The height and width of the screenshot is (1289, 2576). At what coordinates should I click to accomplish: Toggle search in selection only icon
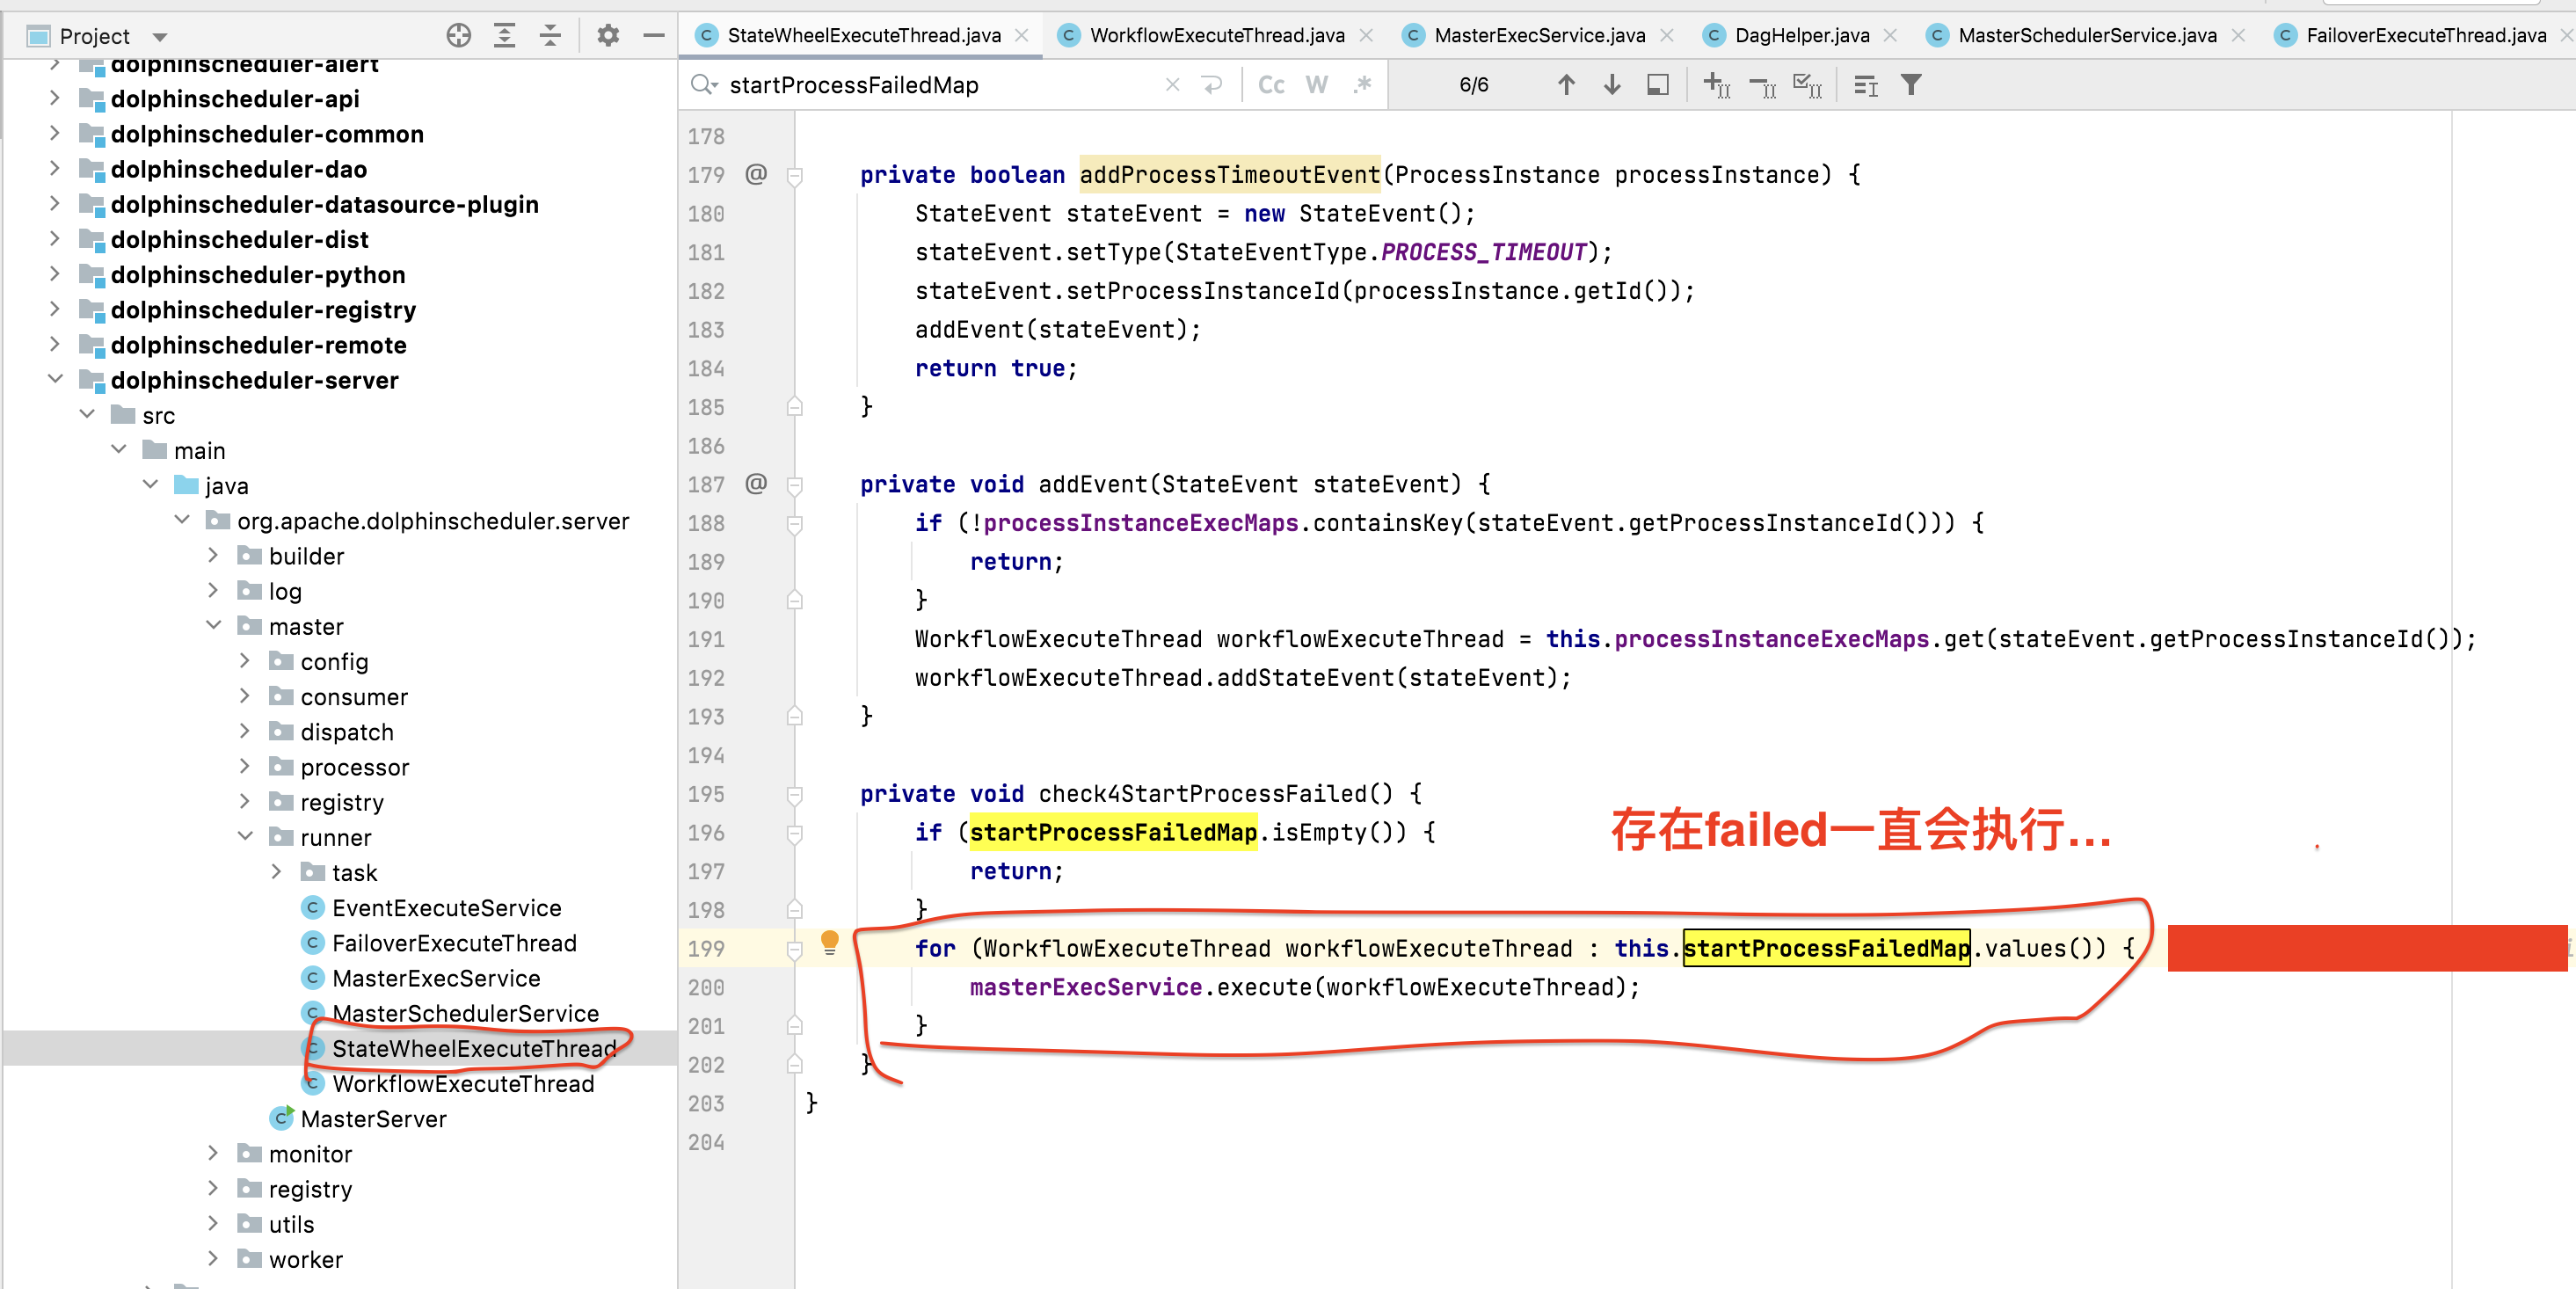(1658, 85)
